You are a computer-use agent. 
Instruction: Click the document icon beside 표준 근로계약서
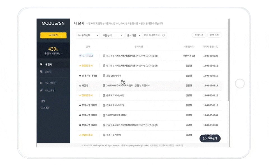pos(104,76)
